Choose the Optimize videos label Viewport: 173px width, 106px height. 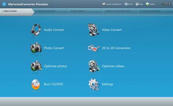point(113,66)
